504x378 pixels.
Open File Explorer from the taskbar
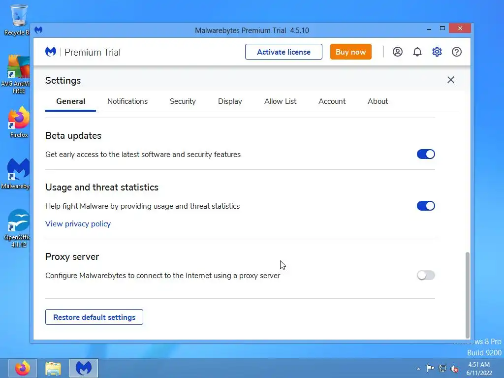click(x=53, y=368)
